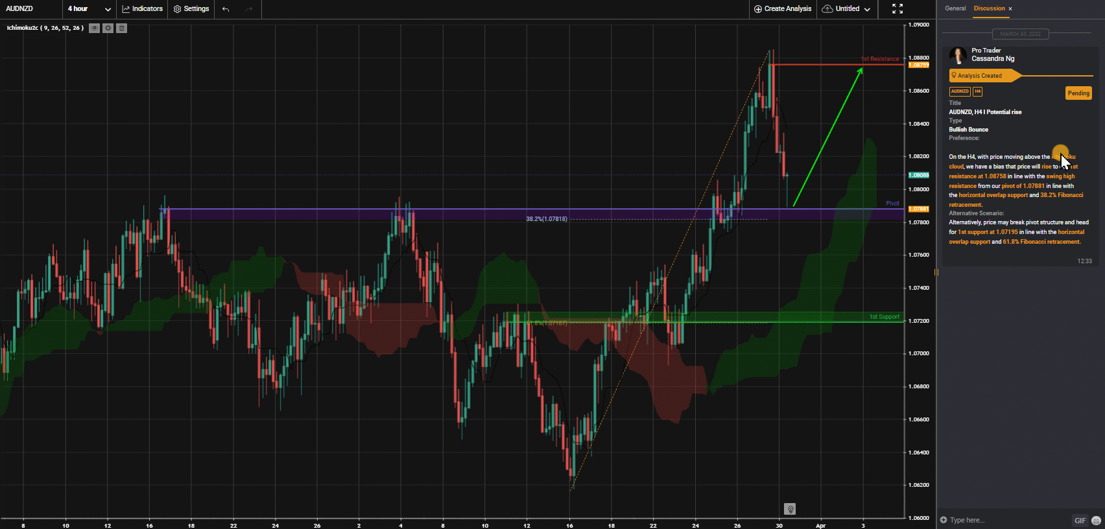This screenshot has height=529, width=1105.
Task: Click the MARCH 30, 2022 date separator
Action: pyautogui.click(x=1021, y=34)
